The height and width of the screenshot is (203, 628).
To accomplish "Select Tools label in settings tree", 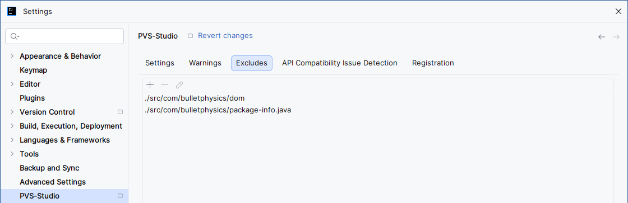I will click(29, 154).
